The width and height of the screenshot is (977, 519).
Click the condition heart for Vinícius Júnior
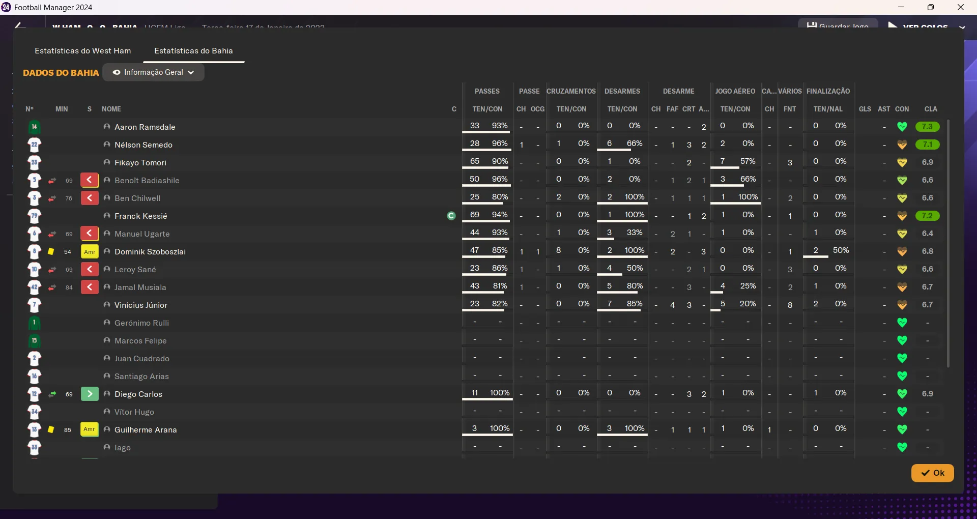(902, 305)
